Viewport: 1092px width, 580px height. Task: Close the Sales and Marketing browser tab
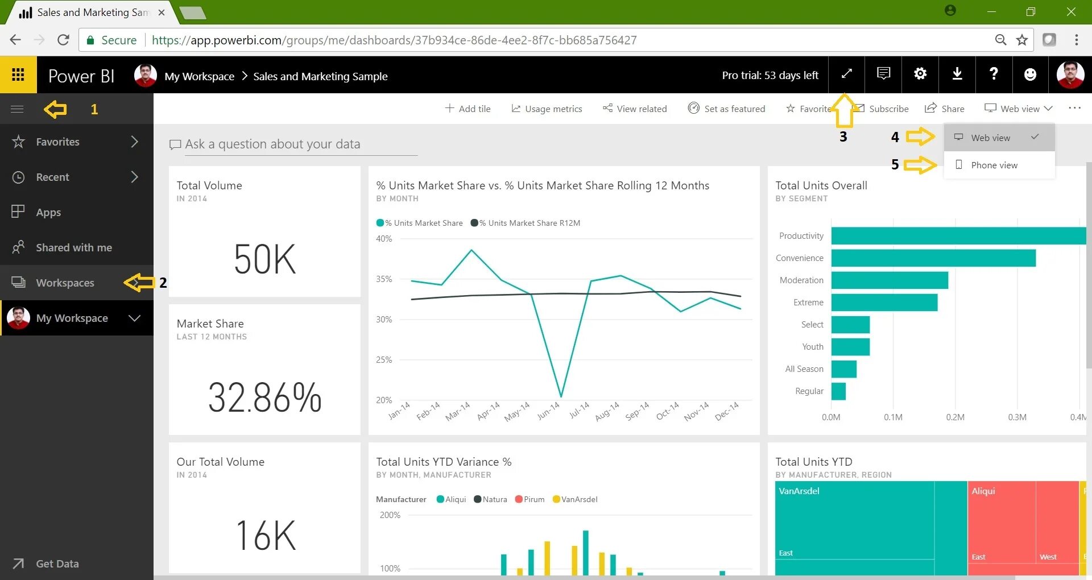[x=162, y=13]
